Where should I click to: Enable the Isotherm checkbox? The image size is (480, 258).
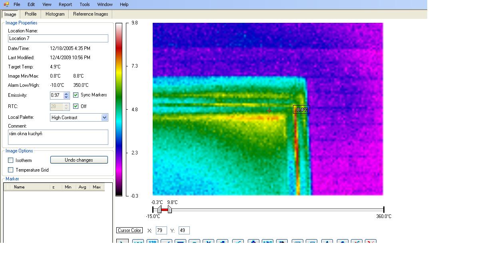click(x=11, y=160)
